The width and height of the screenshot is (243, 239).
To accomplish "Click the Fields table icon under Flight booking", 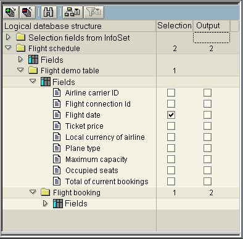I will (x=58, y=203).
